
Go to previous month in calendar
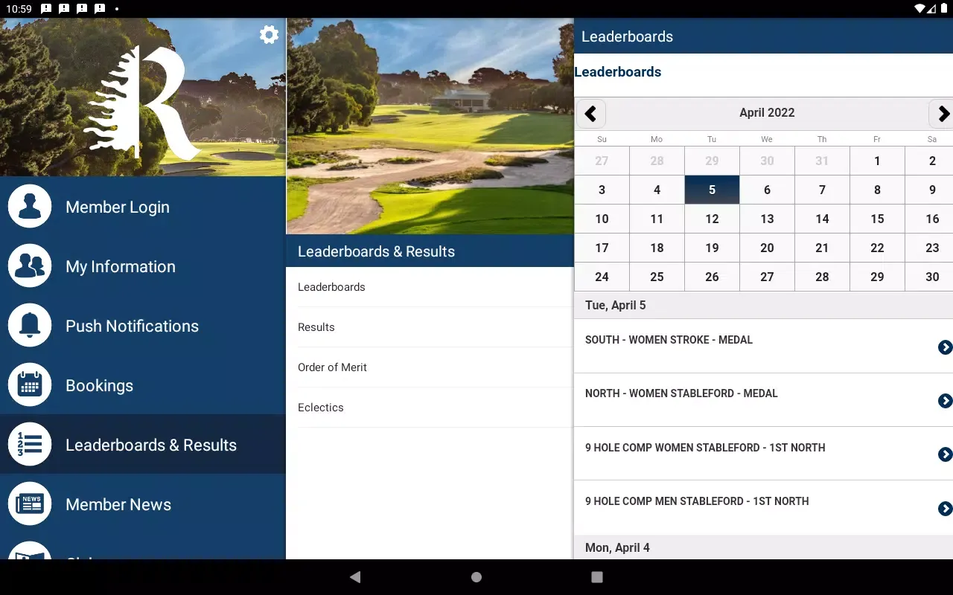point(590,114)
